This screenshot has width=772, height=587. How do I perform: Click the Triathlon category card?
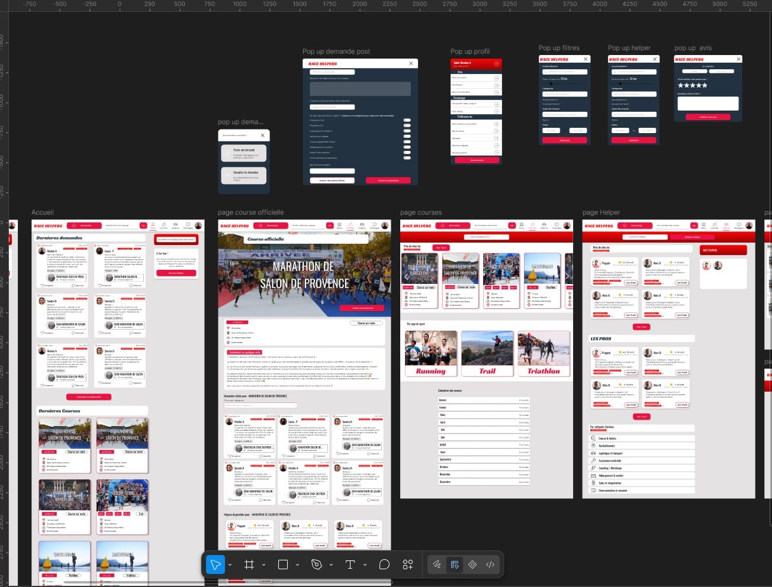point(543,354)
